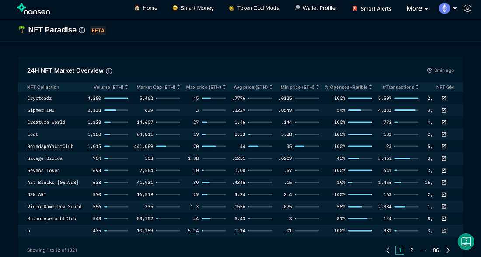Viewport: 481px width, 257px height.
Task: Click Savage Droids collection name
Action: (x=45, y=158)
